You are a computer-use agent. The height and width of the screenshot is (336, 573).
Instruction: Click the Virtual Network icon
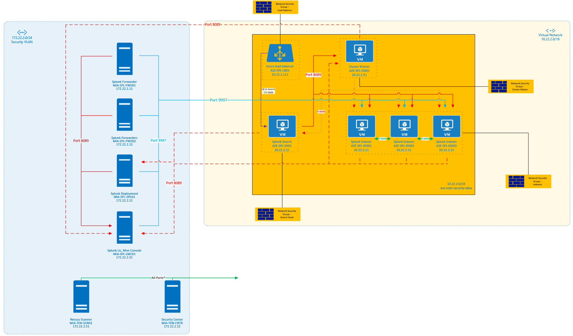tap(550, 31)
